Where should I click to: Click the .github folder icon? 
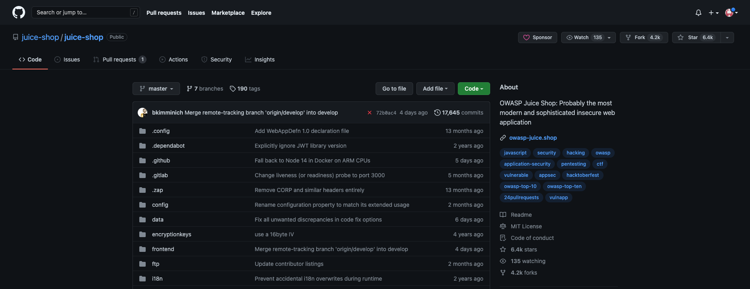point(142,160)
